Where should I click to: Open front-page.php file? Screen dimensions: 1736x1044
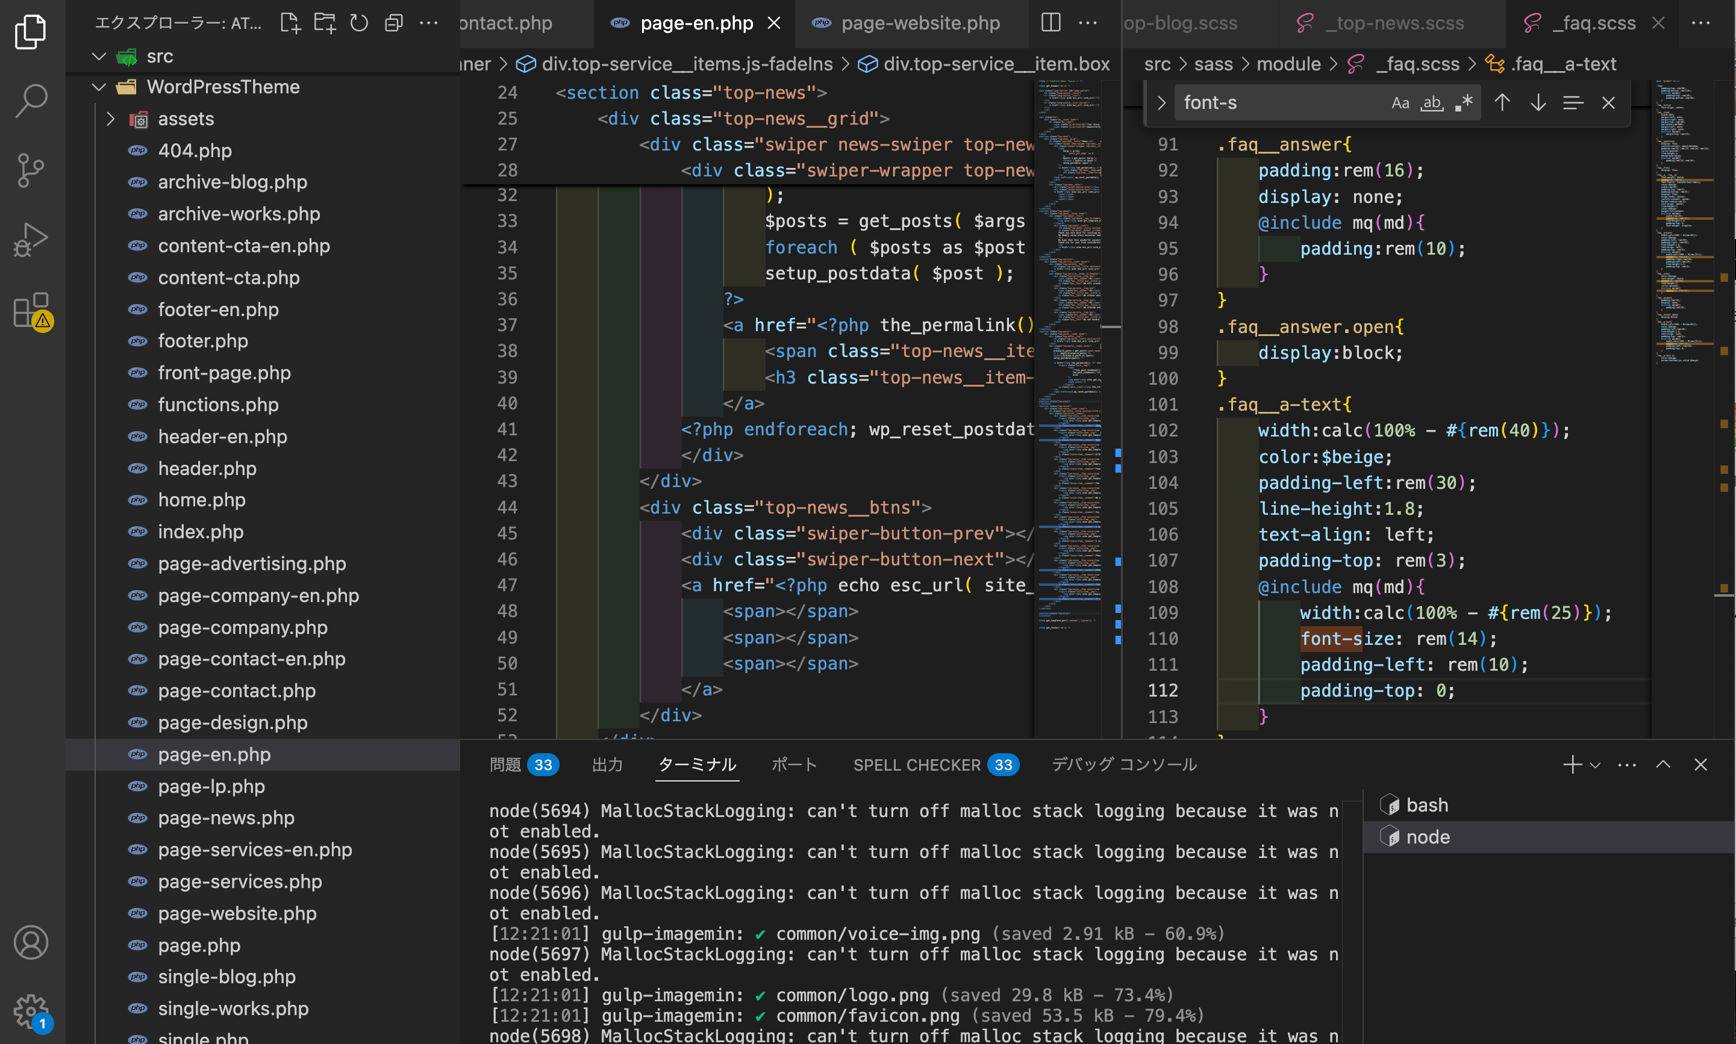pyautogui.click(x=223, y=373)
